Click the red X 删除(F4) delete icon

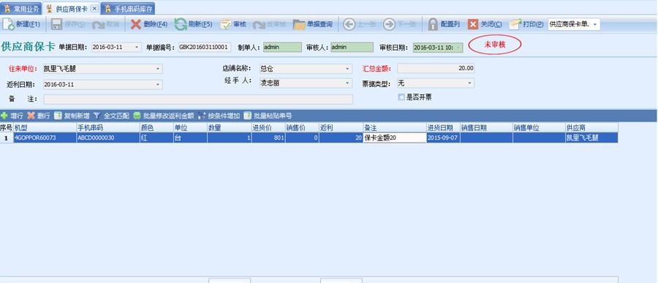pyautogui.click(x=135, y=24)
